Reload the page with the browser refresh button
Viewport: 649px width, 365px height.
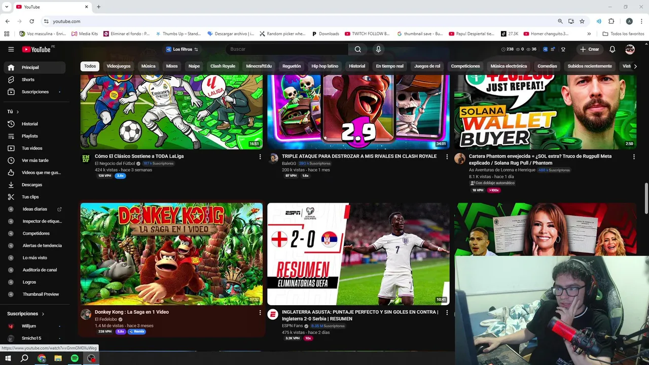(31, 21)
